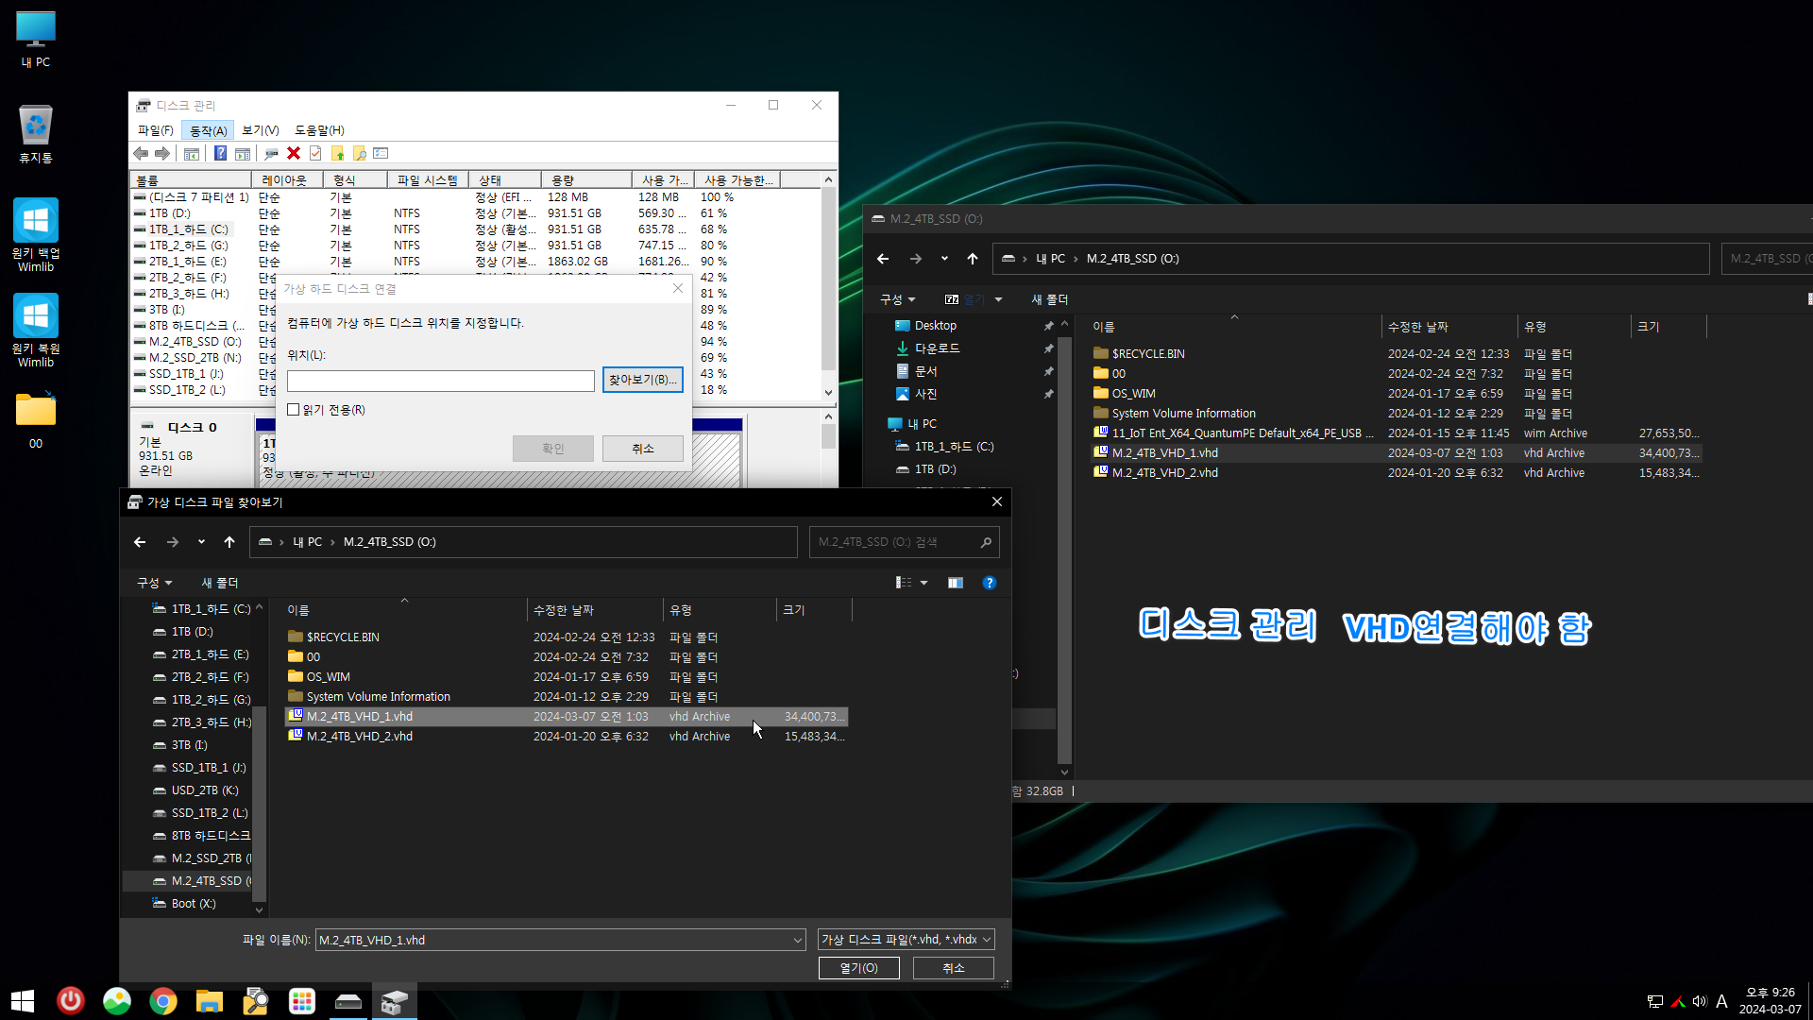Image resolution: width=1813 pixels, height=1020 pixels.
Task: Select 다운로드 in Explorer quick access
Action: click(x=927, y=348)
